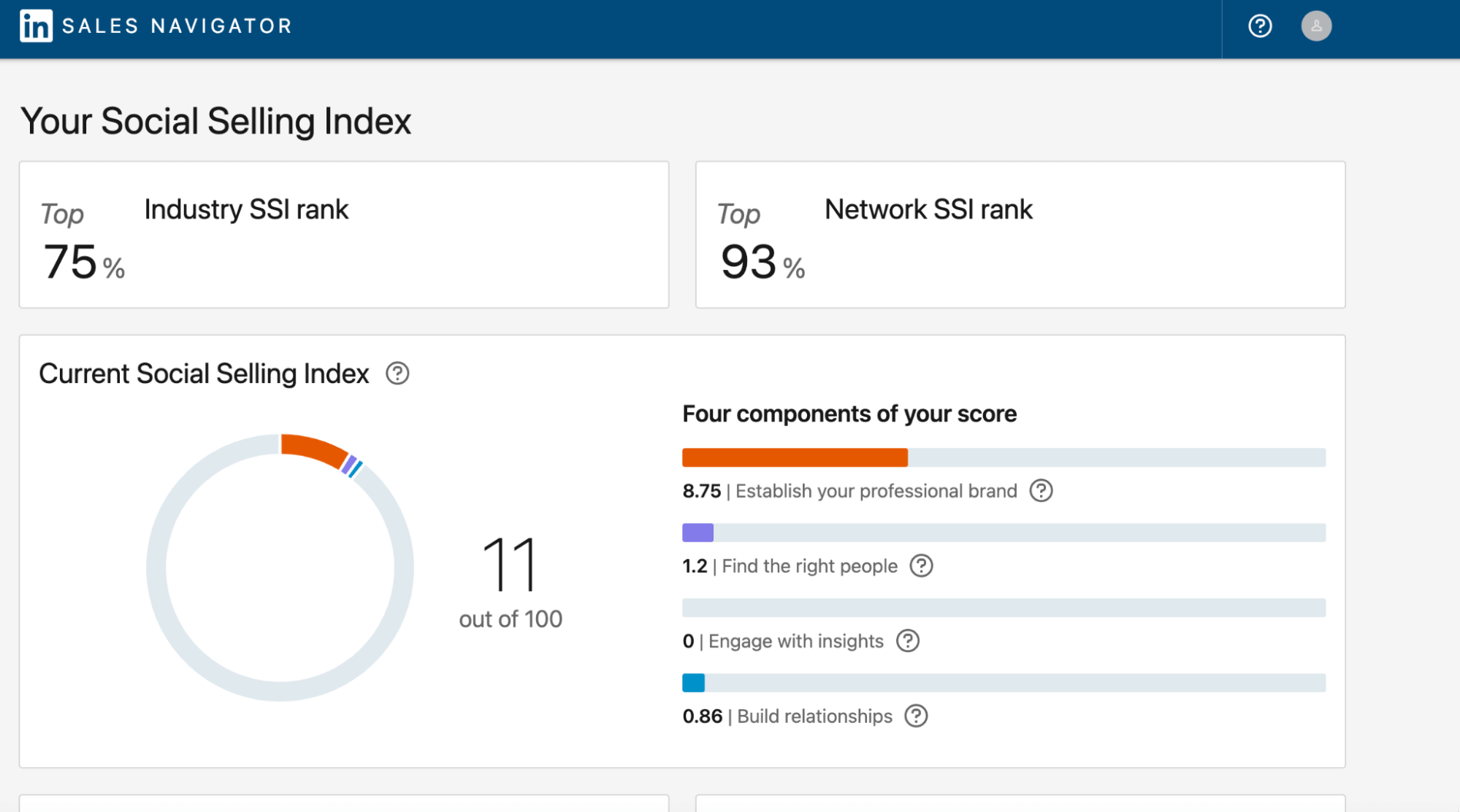1460x812 pixels.
Task: Open the help menu icon
Action: pos(1259,27)
